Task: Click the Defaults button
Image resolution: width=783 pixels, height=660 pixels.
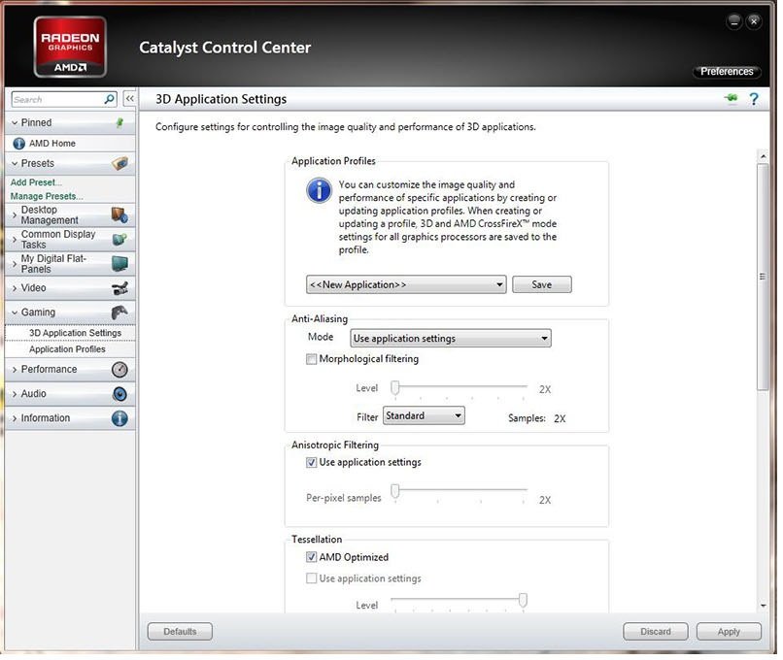Action: (x=180, y=632)
